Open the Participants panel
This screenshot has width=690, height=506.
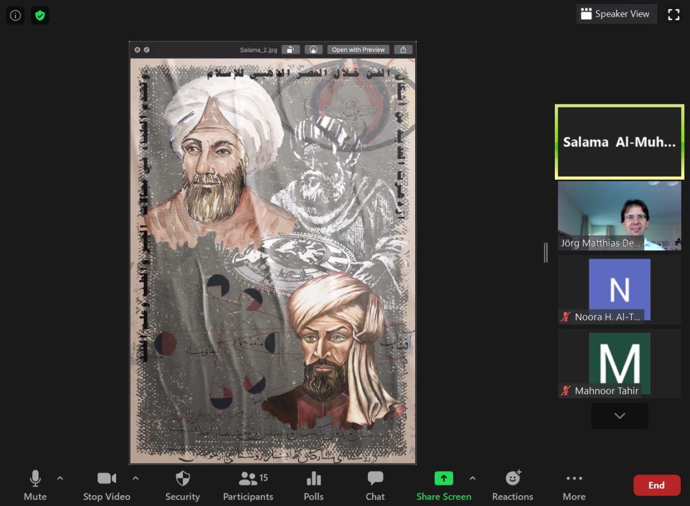[248, 486]
